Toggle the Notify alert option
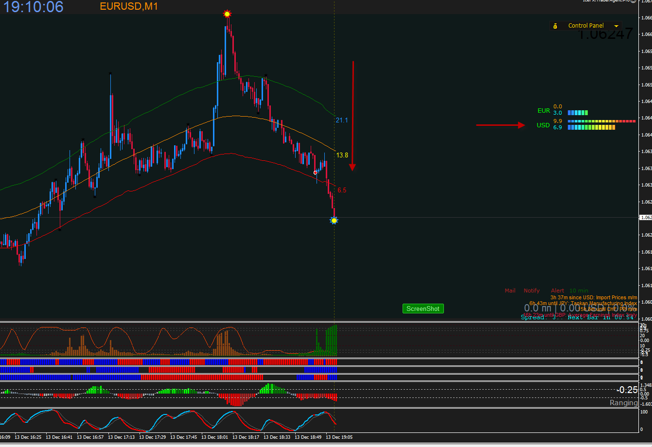652x447 pixels. pos(531,291)
